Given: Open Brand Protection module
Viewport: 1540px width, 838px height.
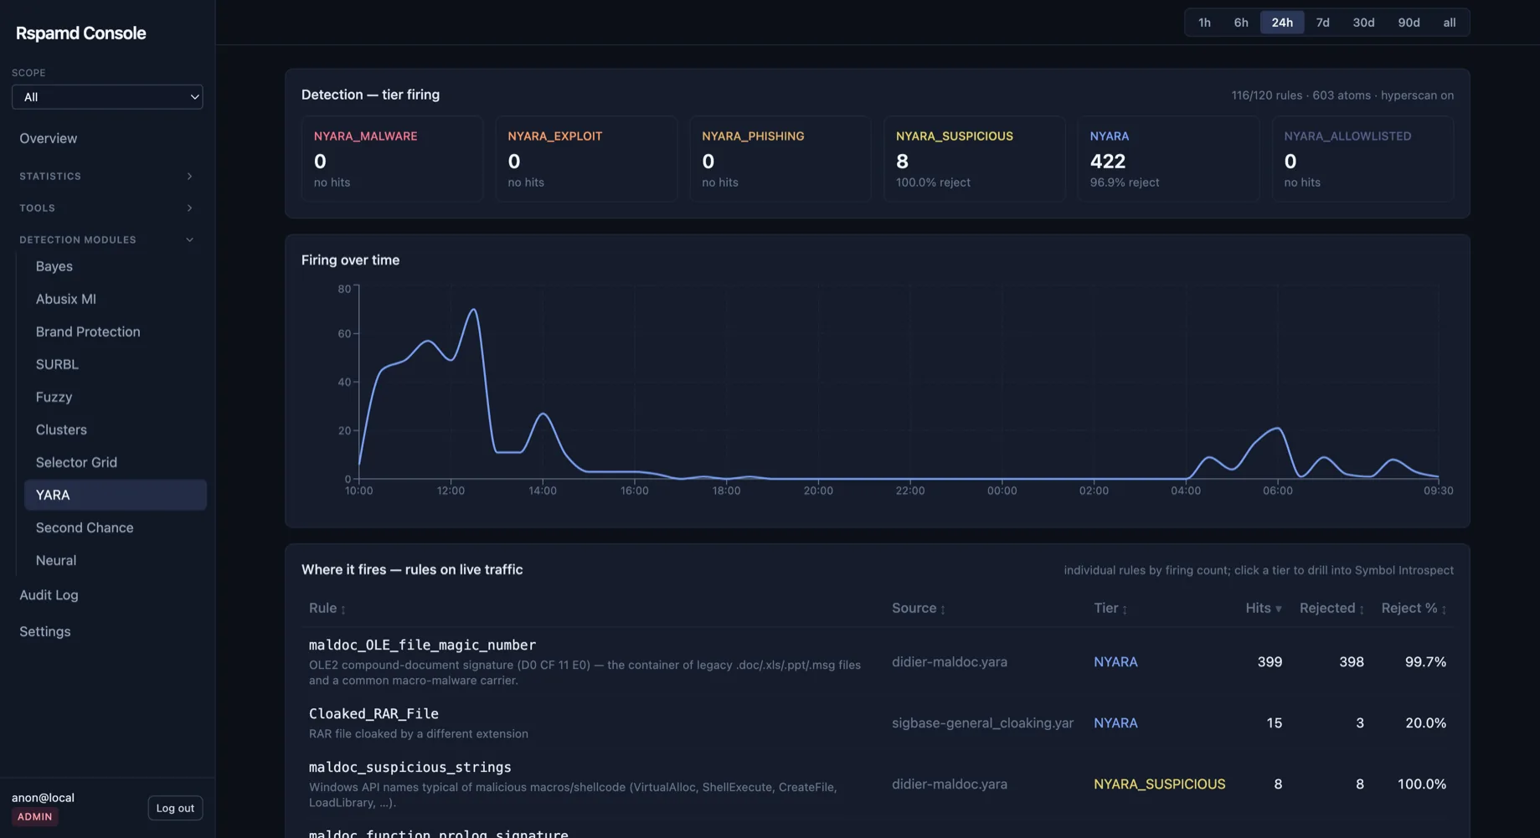Looking at the screenshot, I should (116, 332).
